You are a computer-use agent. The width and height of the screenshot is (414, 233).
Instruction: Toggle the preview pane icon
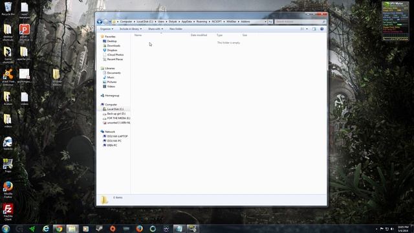click(314, 28)
